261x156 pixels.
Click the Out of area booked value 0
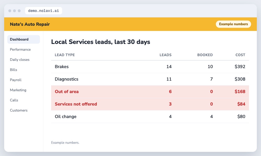point(211,92)
